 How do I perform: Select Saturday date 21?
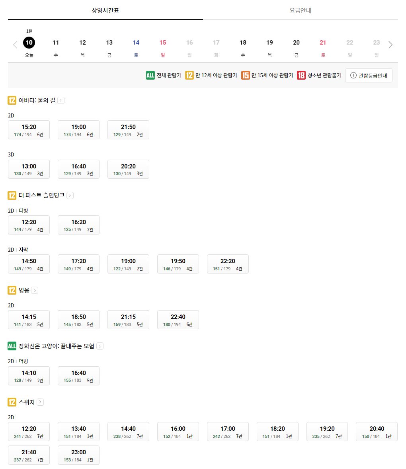pos(323,48)
